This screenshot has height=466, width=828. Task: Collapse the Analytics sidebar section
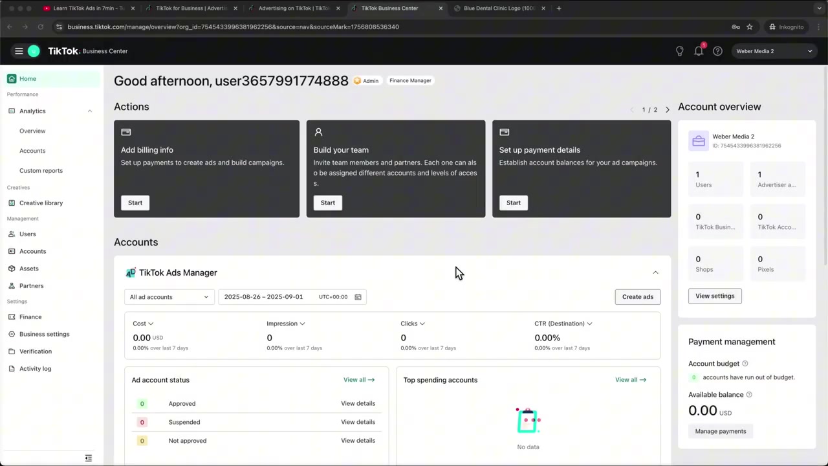coord(90,111)
